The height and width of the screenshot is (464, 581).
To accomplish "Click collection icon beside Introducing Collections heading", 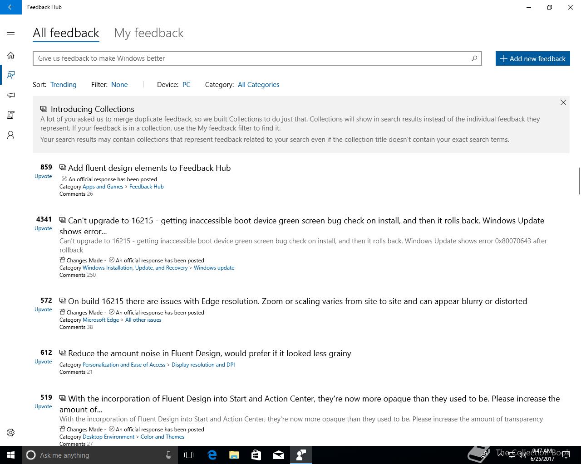I will tap(44, 109).
